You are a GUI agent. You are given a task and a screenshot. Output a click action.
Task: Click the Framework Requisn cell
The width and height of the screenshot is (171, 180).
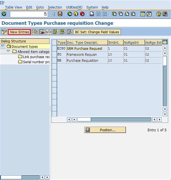[x=87, y=54]
